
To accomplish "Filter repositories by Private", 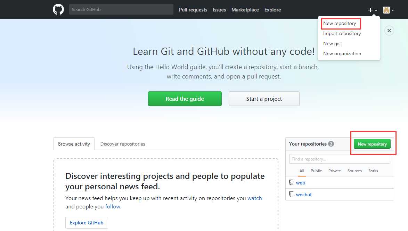I will tap(335, 171).
